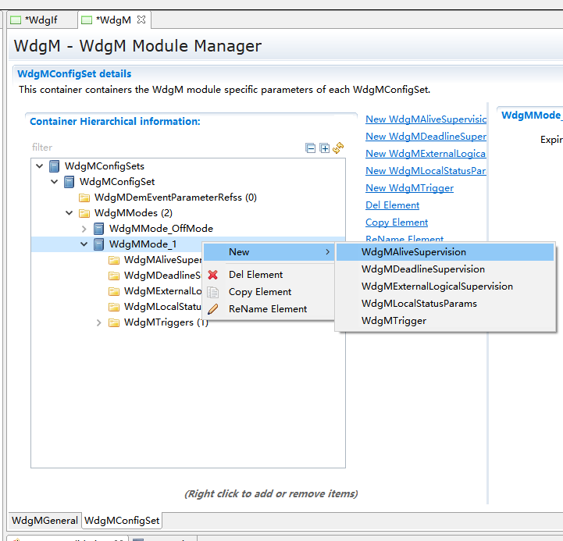The width and height of the screenshot is (563, 541).
Task: Switch to the WdgMGeneral bottom tab
Action: [45, 521]
